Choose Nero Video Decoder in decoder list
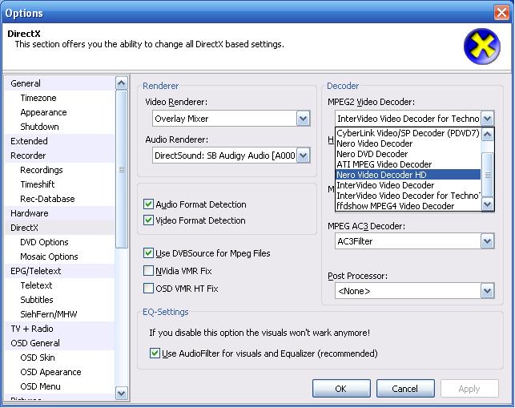 (408, 143)
